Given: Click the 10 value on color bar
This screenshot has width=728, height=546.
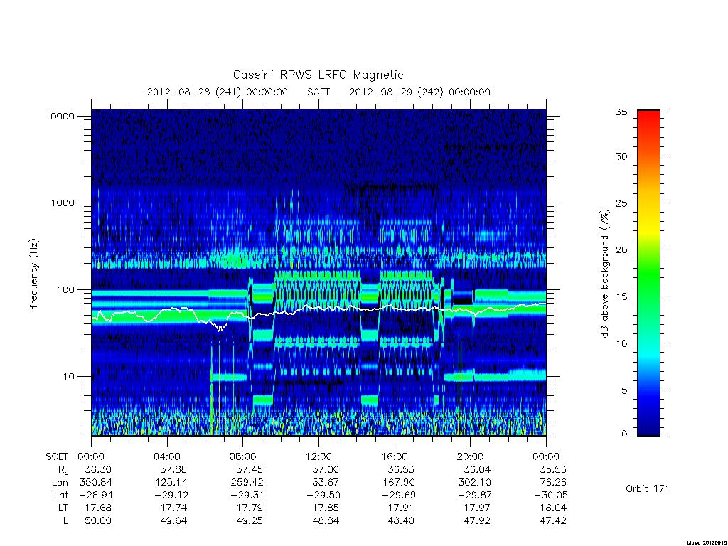Looking at the screenshot, I should [x=621, y=343].
